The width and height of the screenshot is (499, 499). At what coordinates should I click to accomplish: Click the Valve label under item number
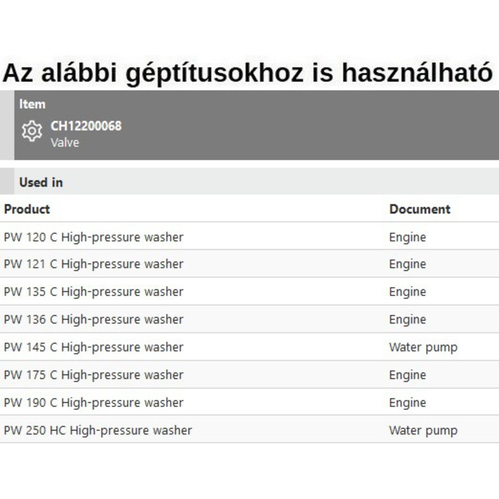click(x=65, y=143)
